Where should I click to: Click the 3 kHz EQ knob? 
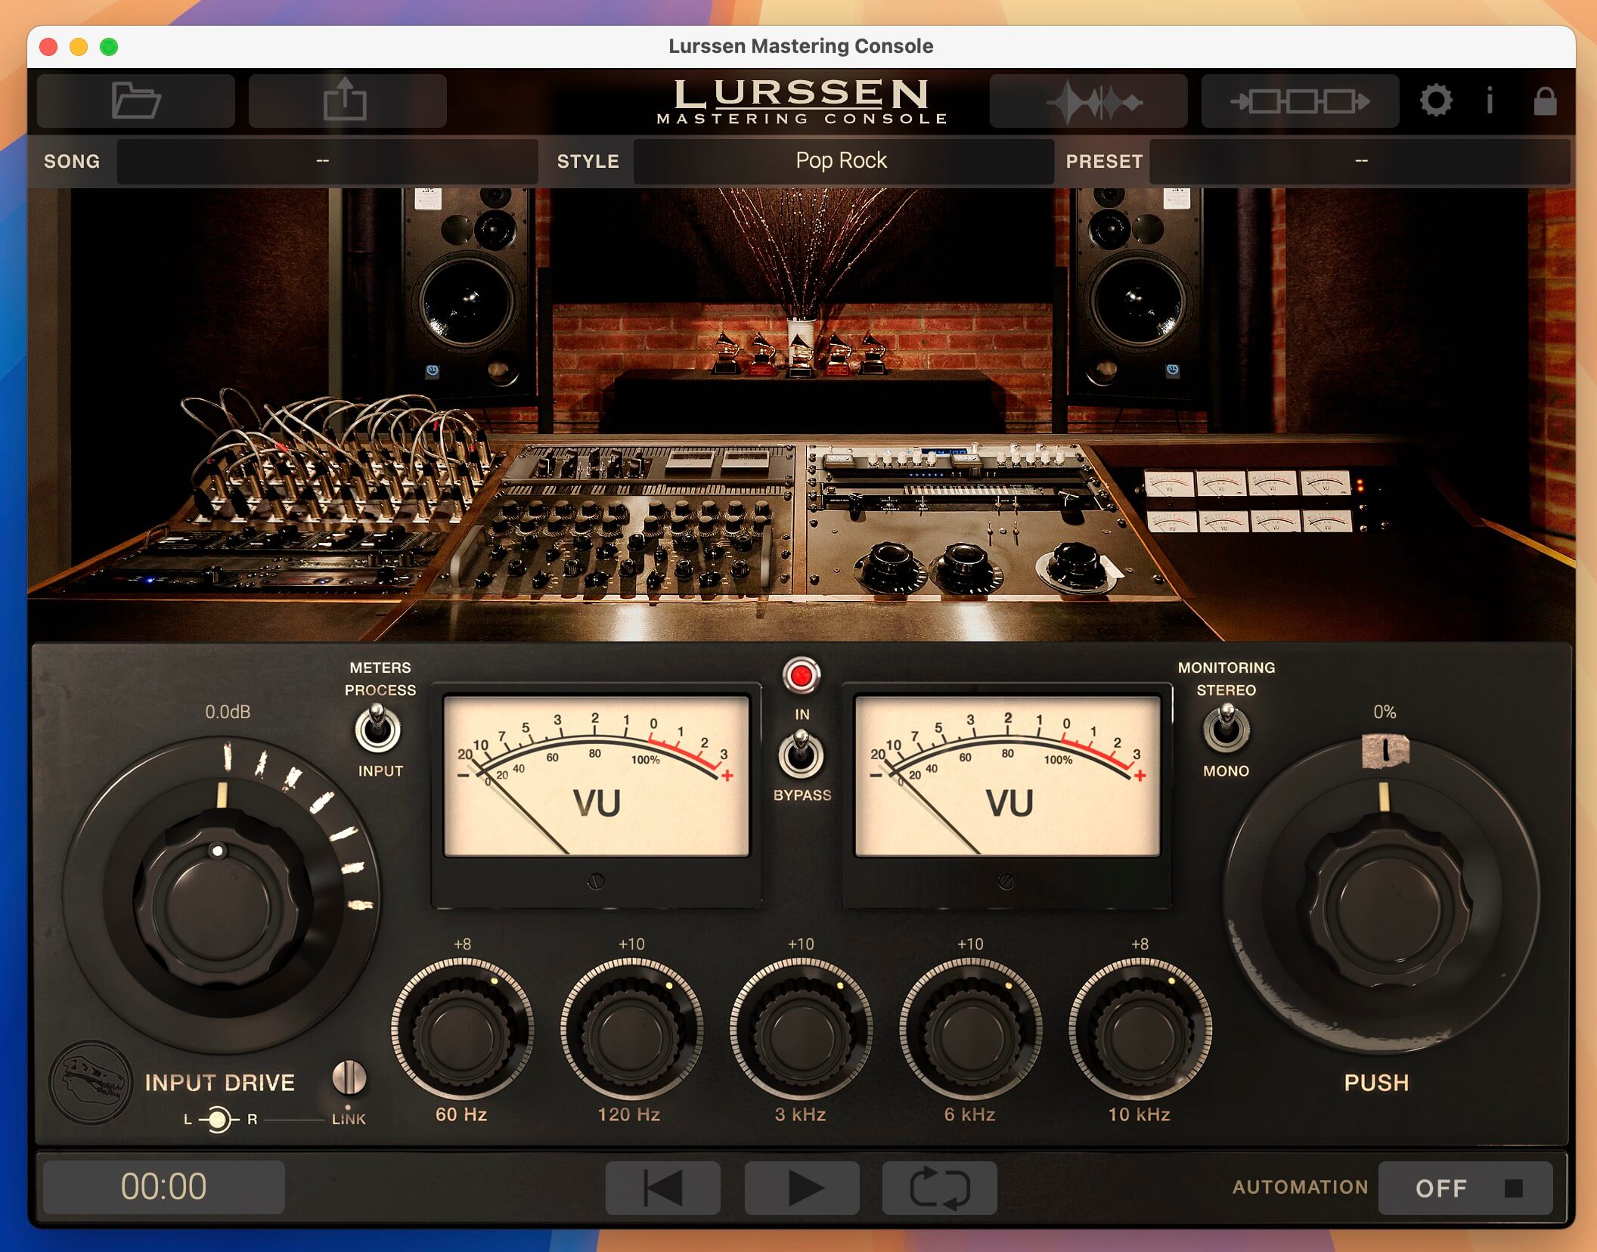pyautogui.click(x=801, y=1030)
